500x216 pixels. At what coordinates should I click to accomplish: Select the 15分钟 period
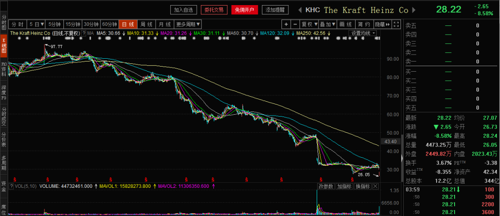click(x=73, y=24)
